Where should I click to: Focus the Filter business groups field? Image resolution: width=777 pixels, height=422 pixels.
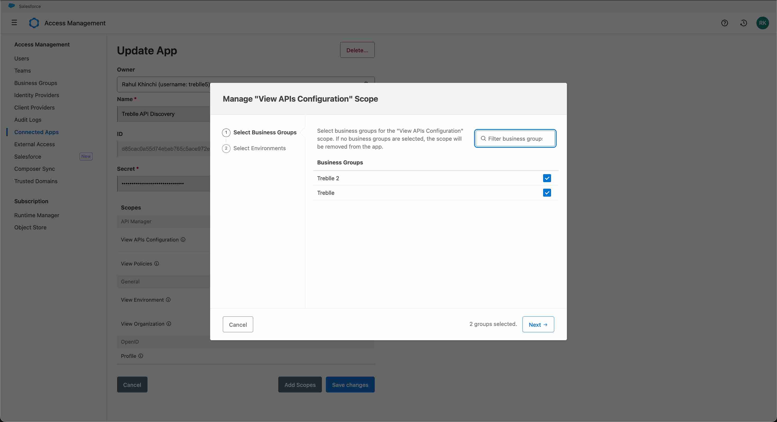515,139
